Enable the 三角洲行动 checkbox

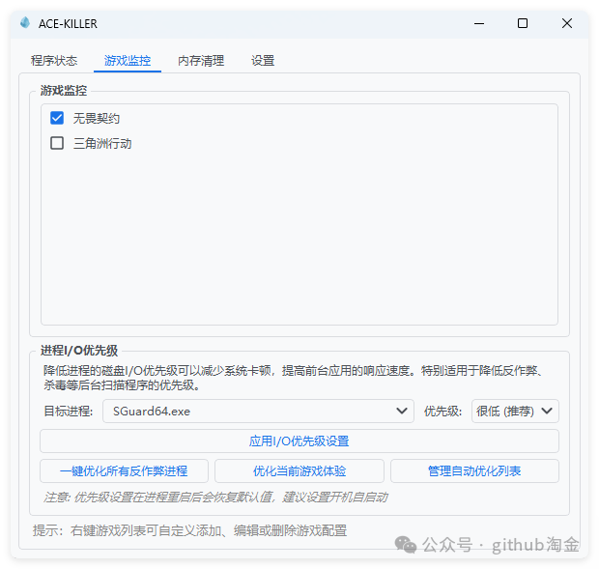pyautogui.click(x=57, y=143)
